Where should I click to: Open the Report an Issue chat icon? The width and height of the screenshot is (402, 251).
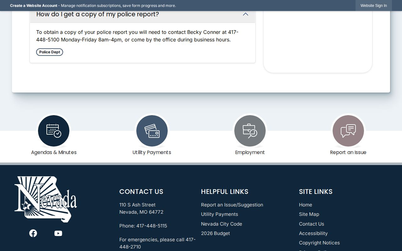348,131
